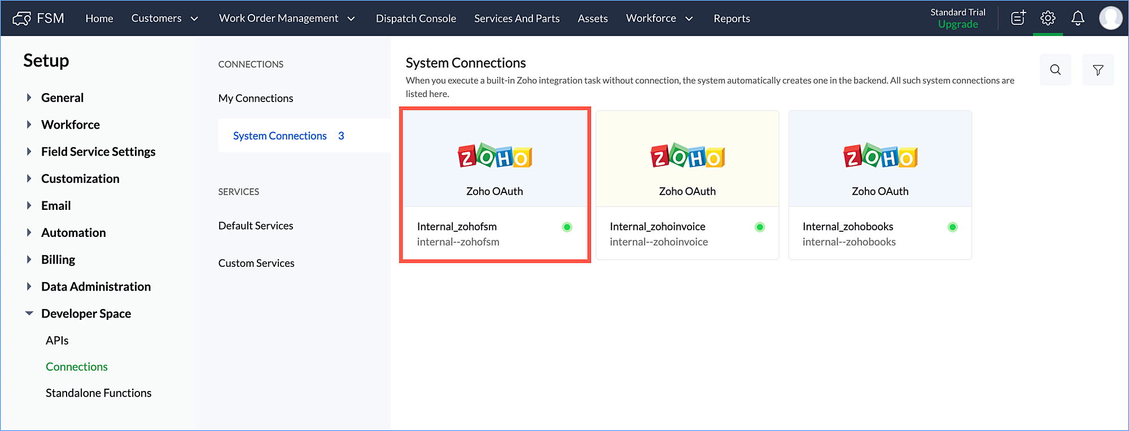
Task: Click the FSM logo icon
Action: (x=22, y=19)
